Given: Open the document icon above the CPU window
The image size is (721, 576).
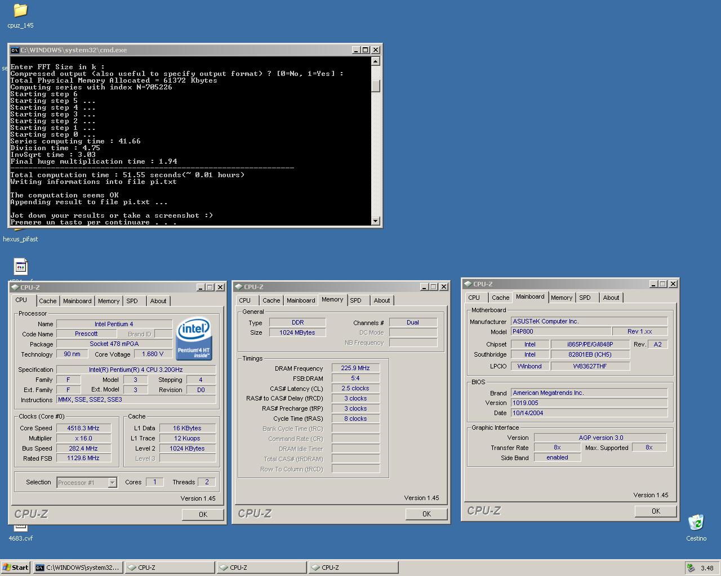Looking at the screenshot, I should 21,267.
